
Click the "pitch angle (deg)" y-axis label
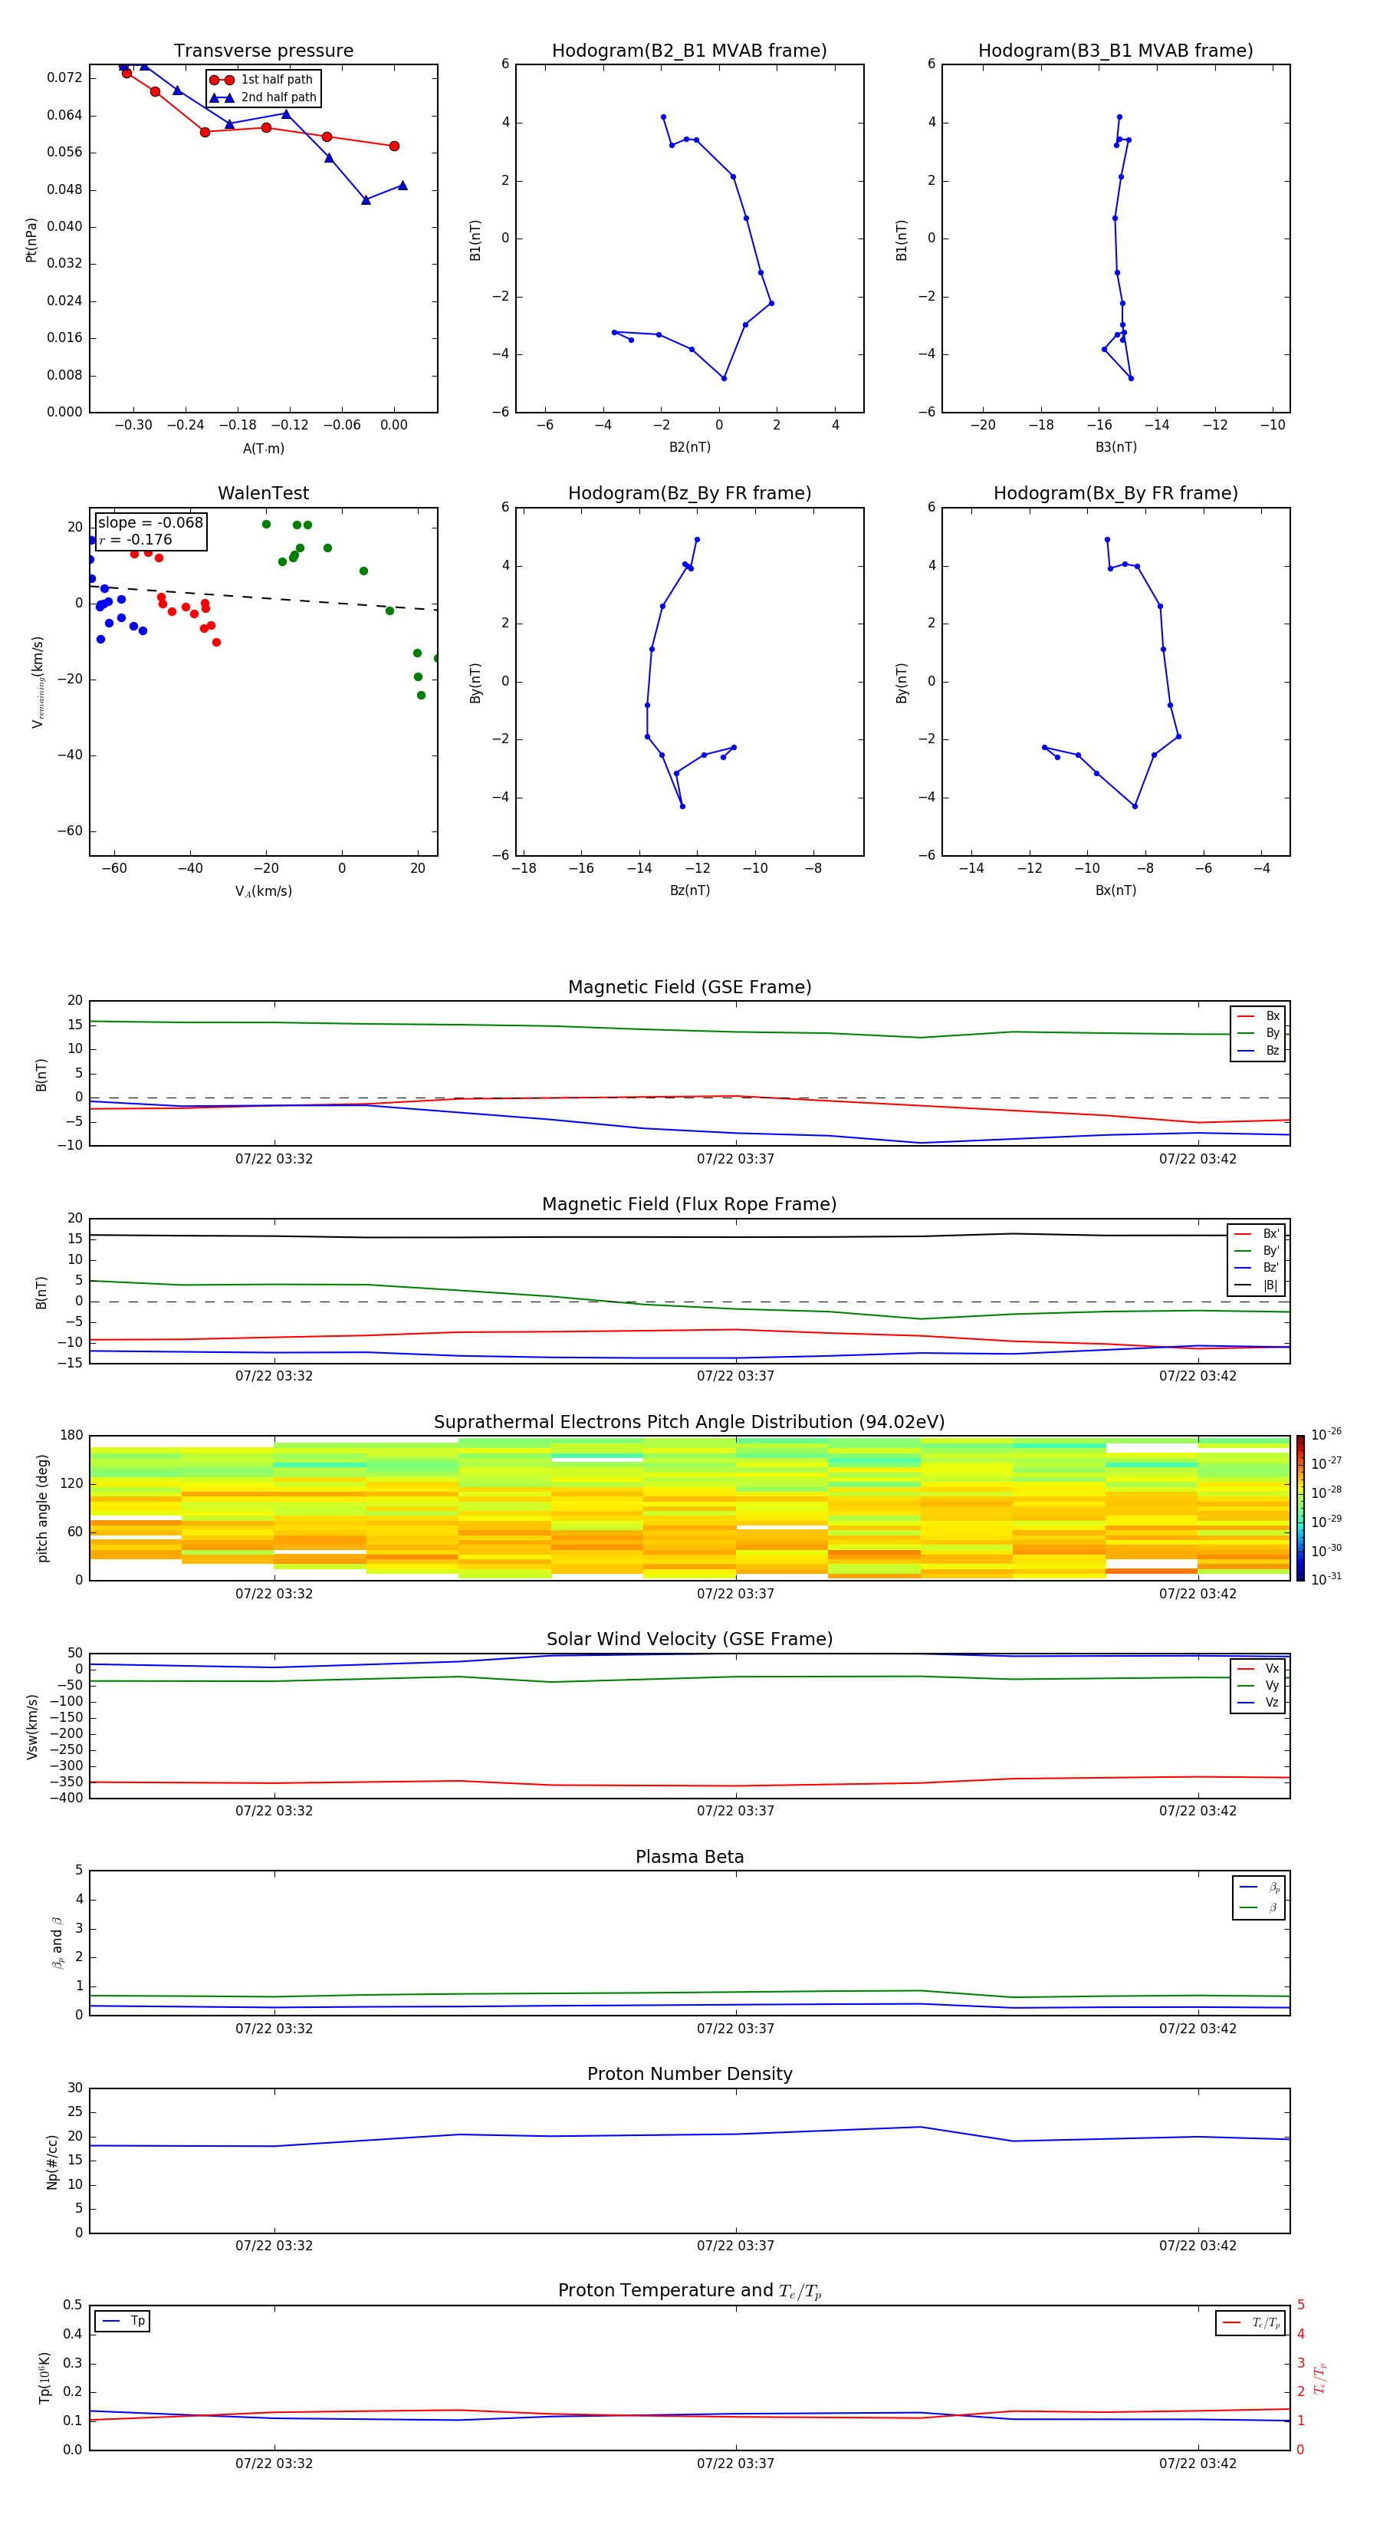pyautogui.click(x=42, y=1508)
